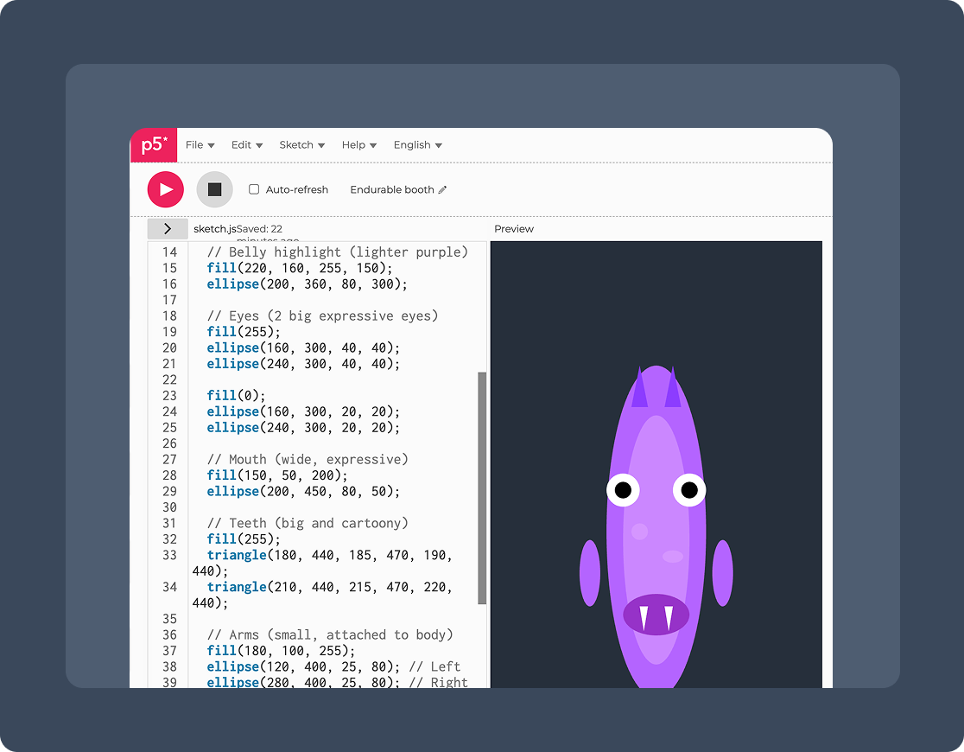Expand the Sketch dropdown menu
This screenshot has width=964, height=752.
point(301,145)
